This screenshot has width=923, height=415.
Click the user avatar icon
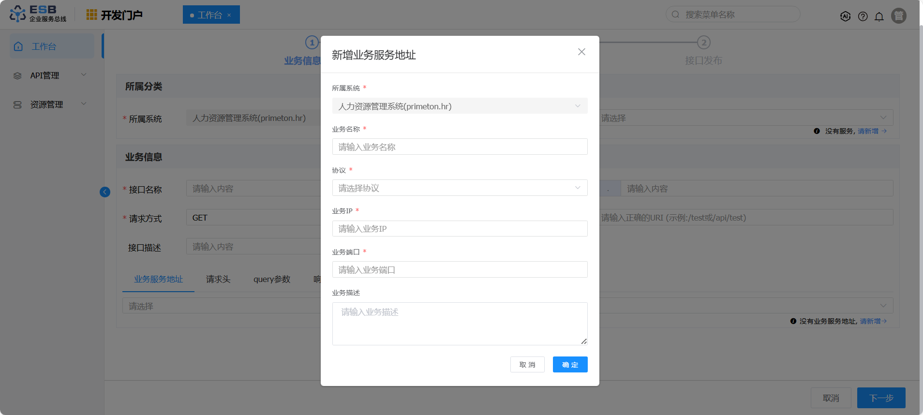pos(898,16)
